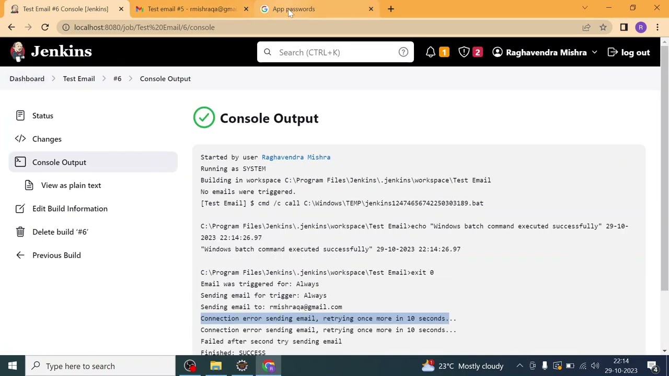Open the notifications bell icon
The image size is (669, 376).
click(431, 52)
